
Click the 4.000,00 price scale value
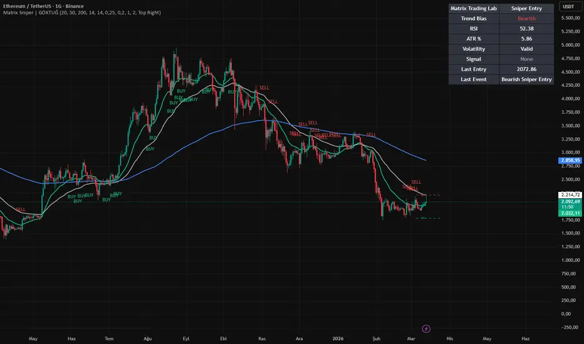point(571,99)
